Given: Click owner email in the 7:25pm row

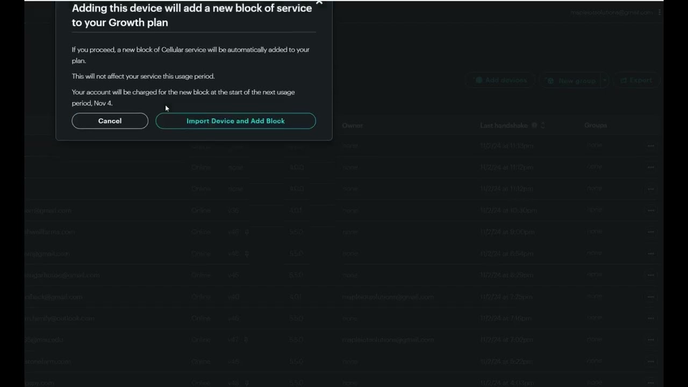Looking at the screenshot, I should tap(388, 297).
